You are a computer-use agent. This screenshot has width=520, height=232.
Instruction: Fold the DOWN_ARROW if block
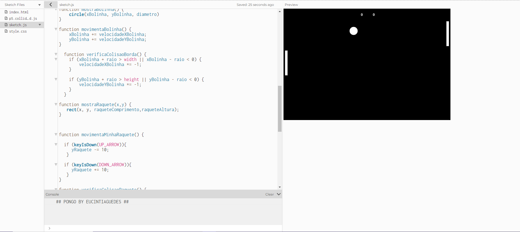(x=56, y=165)
